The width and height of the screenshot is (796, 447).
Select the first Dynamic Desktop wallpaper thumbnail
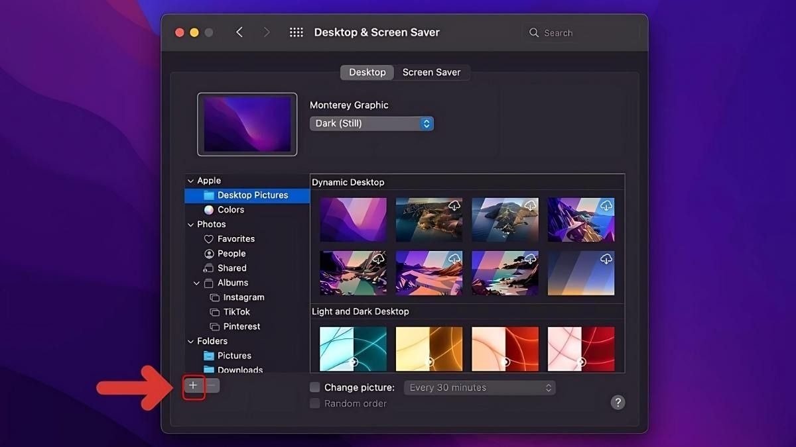(x=353, y=219)
